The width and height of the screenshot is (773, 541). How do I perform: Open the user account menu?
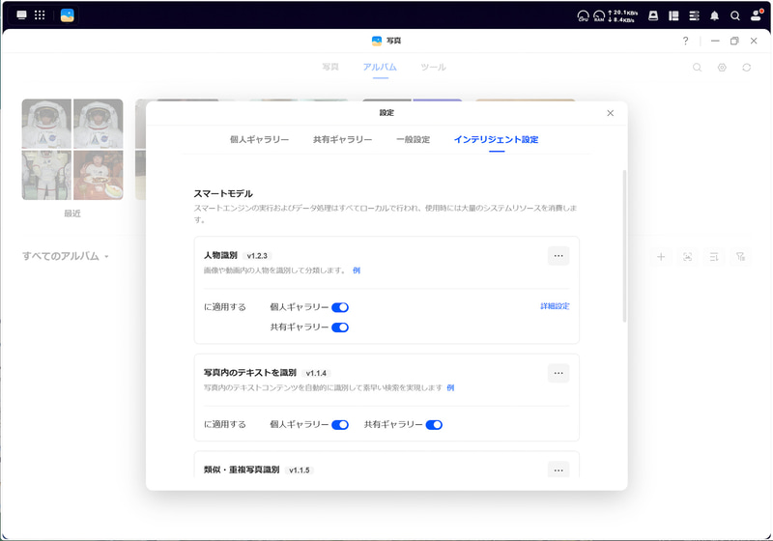[x=756, y=15]
